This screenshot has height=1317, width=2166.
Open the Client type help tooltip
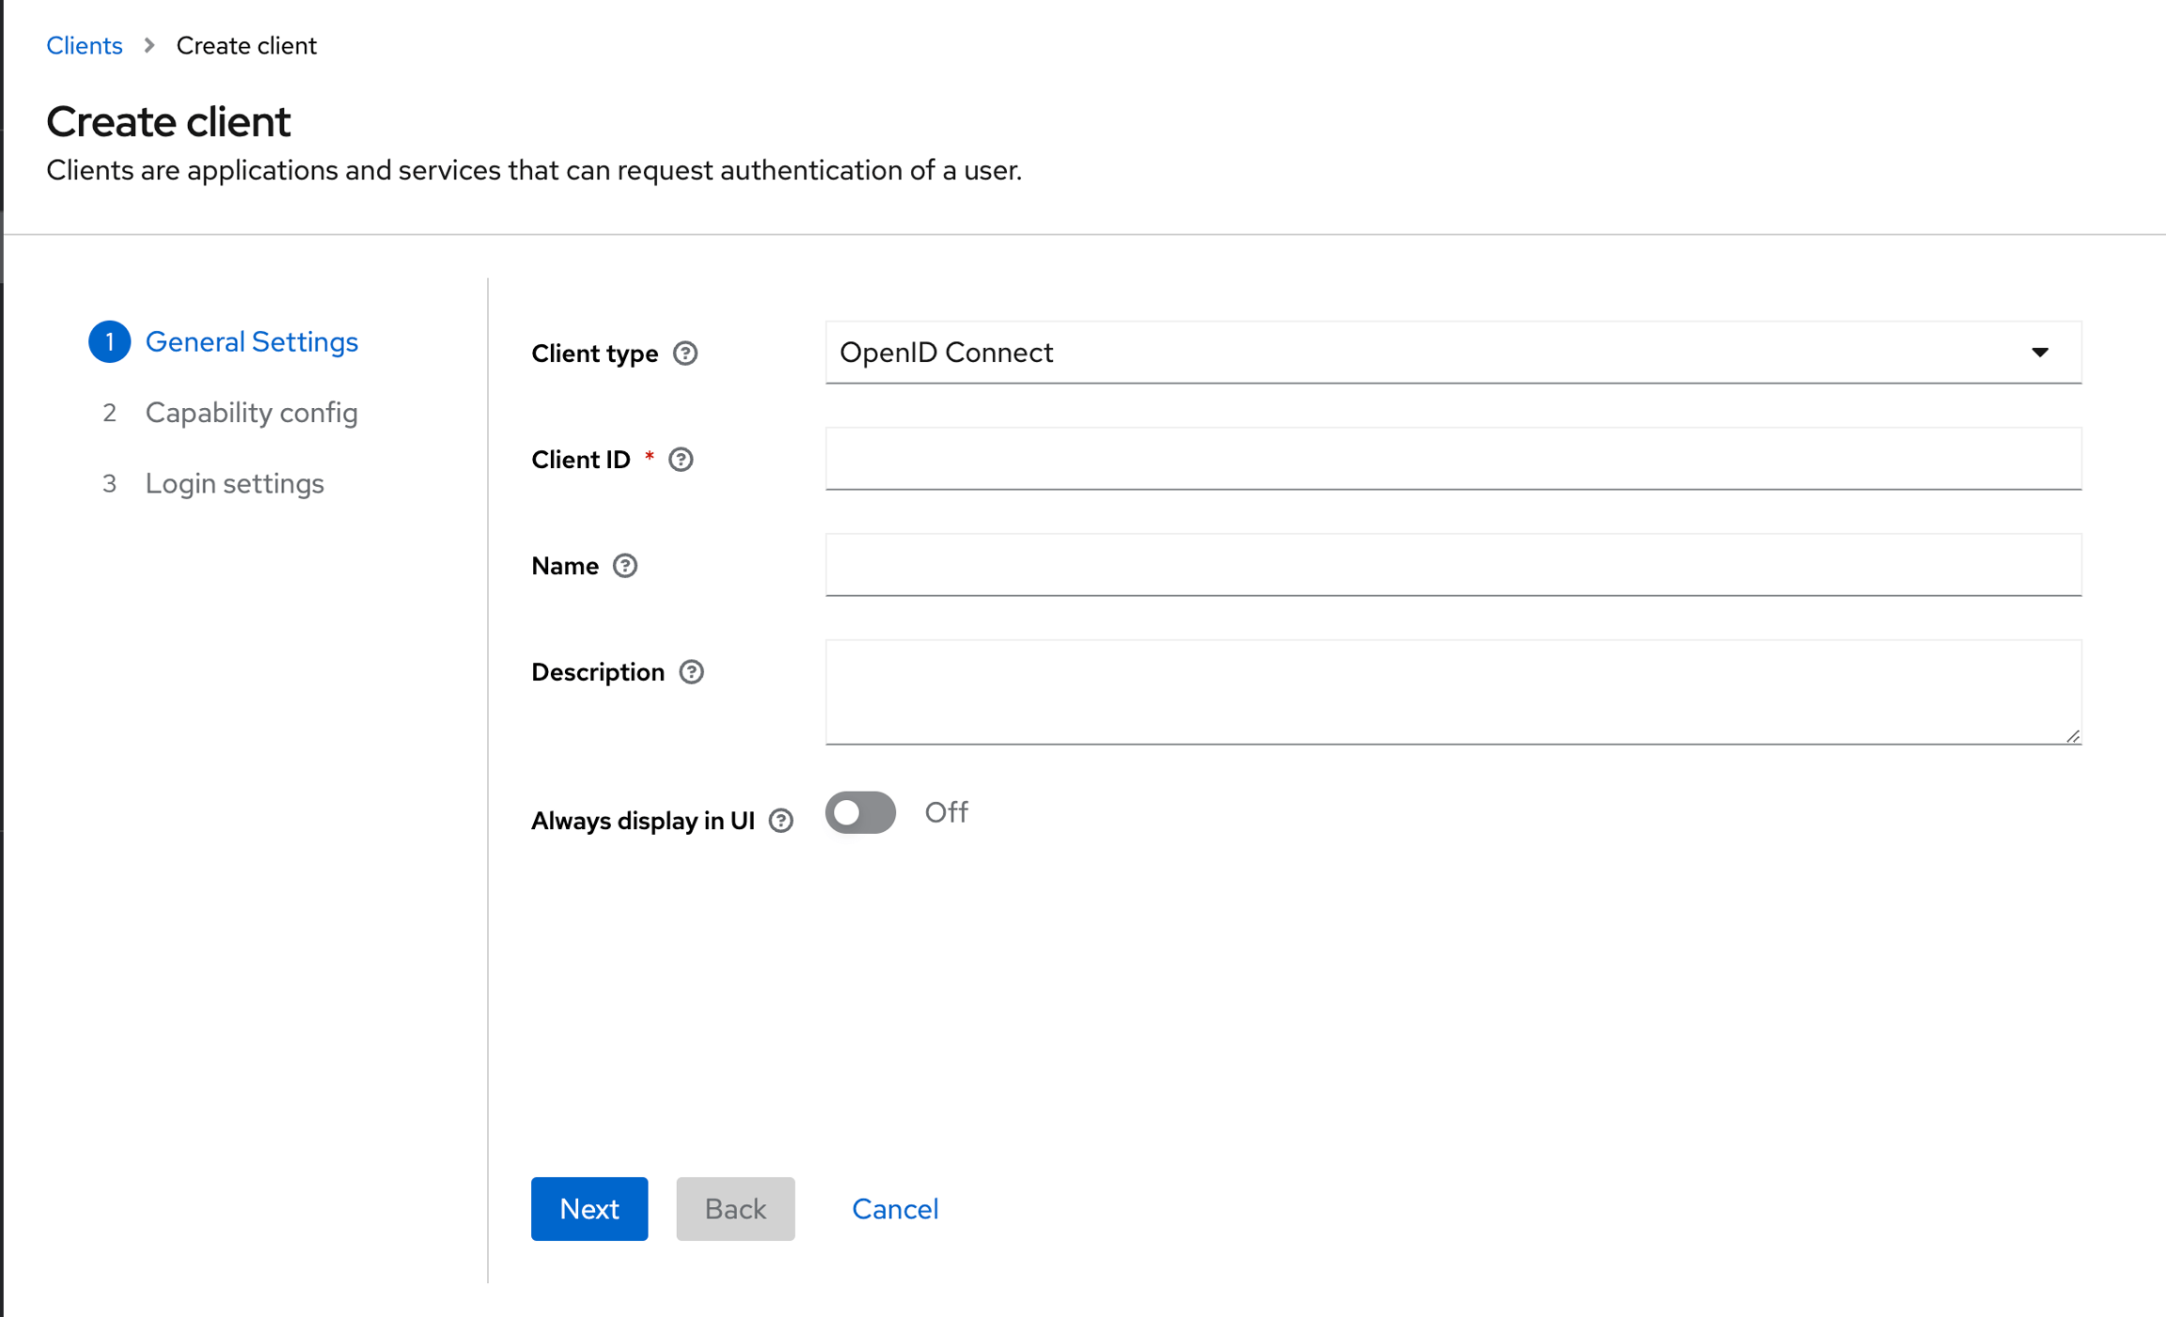[685, 353]
